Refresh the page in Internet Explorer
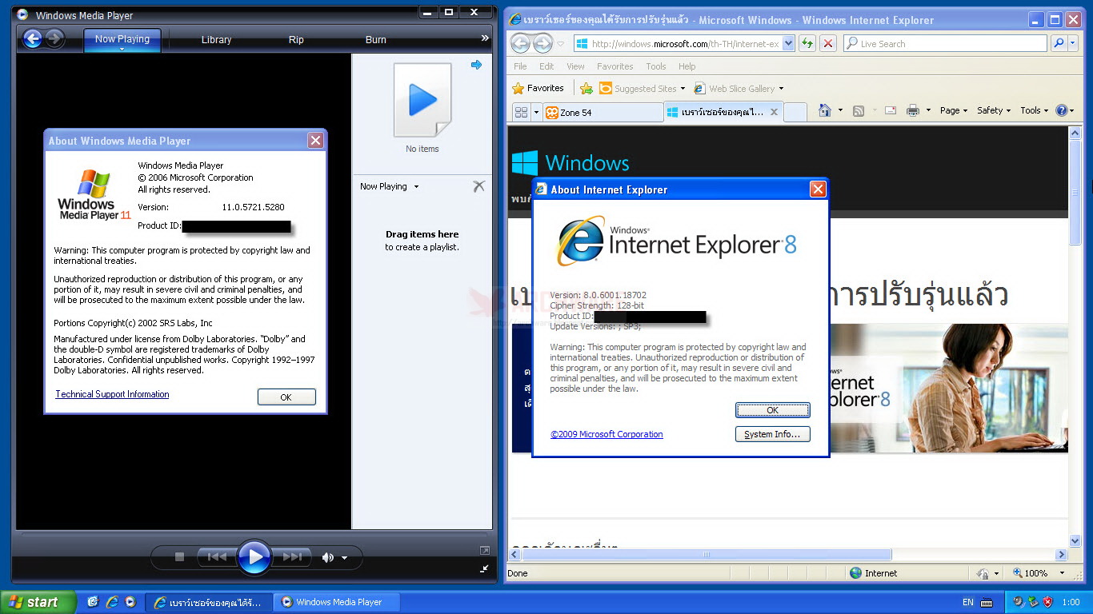The height and width of the screenshot is (614, 1093). pyautogui.click(x=807, y=44)
